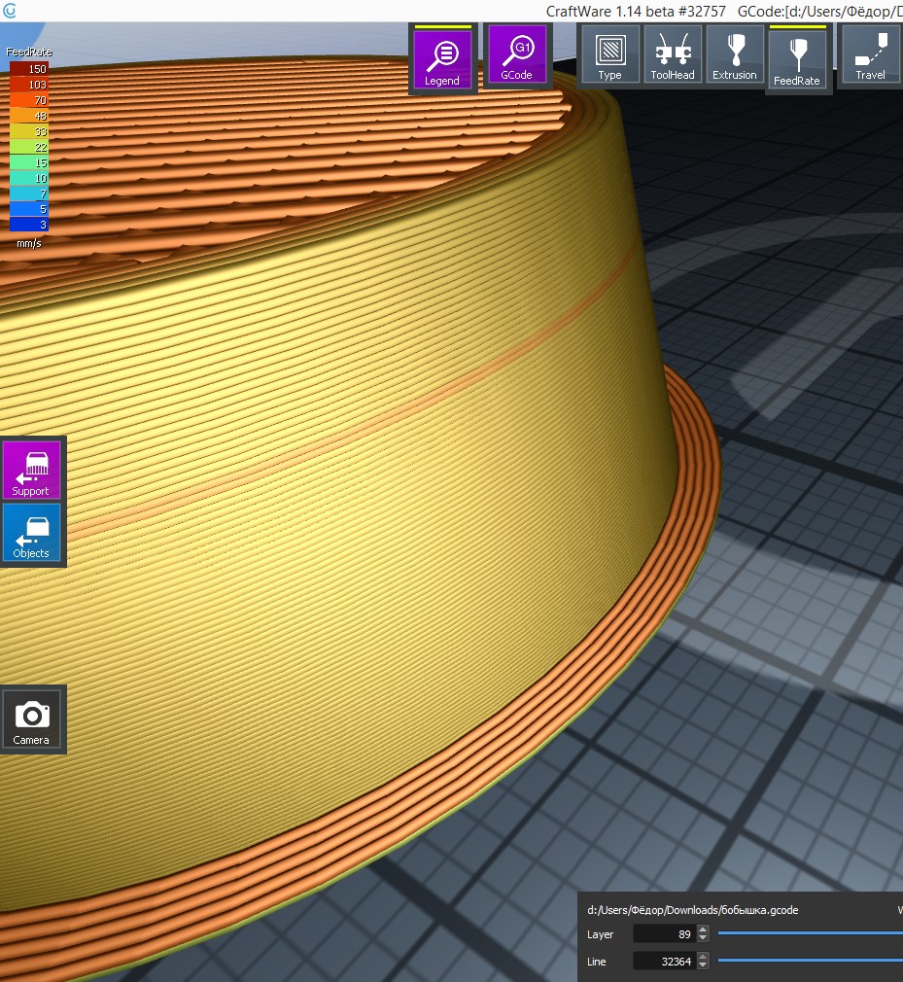Click inside the Layer number field

pos(663,934)
